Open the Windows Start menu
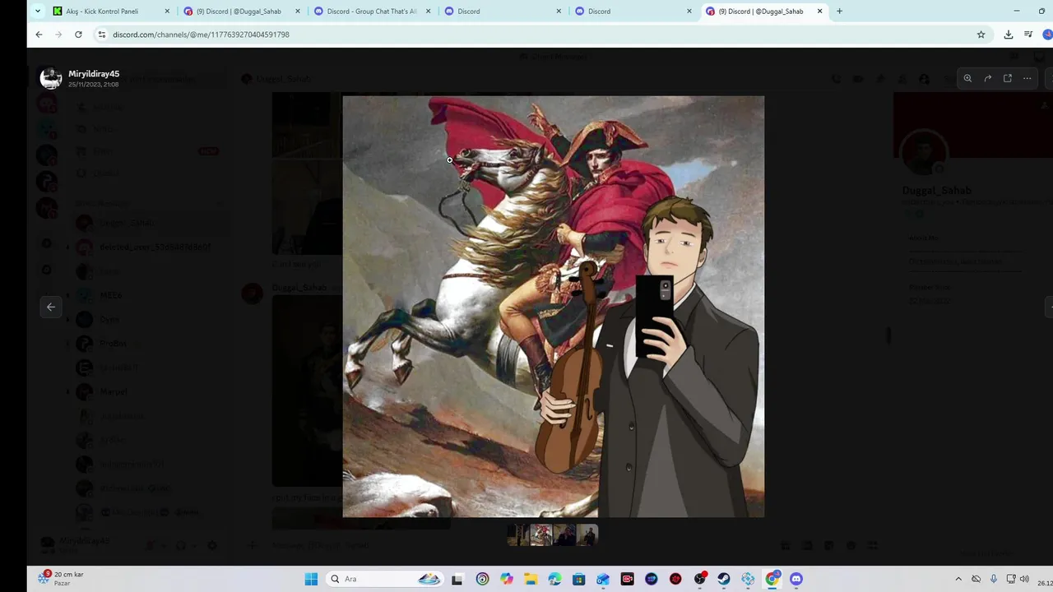 (311, 579)
